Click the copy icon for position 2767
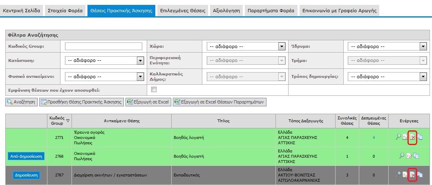Viewport: 432px width, 185px height. click(x=420, y=174)
